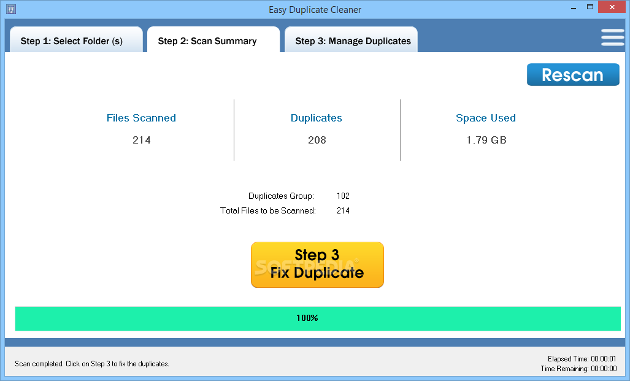Viewport: 630px width, 381px height.
Task: Click the Step 3 Fix Duplicate button
Action: 317,264
